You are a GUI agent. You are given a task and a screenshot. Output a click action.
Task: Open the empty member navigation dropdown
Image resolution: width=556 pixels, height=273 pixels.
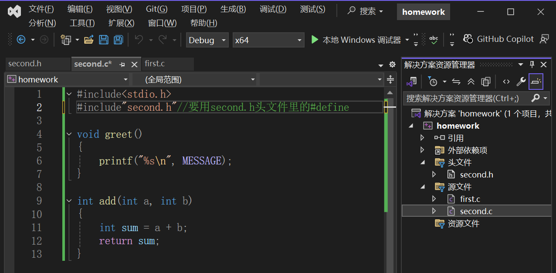point(321,79)
